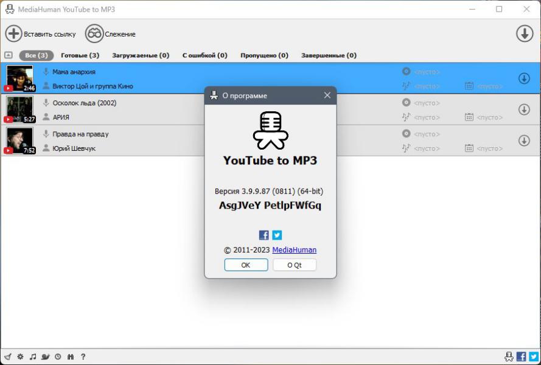Open help with the question mark icon
Viewport: 541px width, 365px height.
tap(83, 356)
